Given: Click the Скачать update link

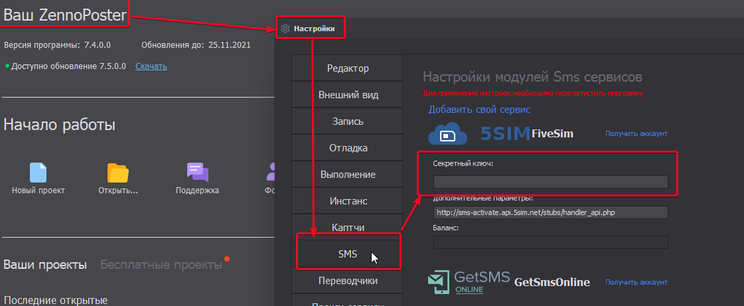Looking at the screenshot, I should point(151,66).
